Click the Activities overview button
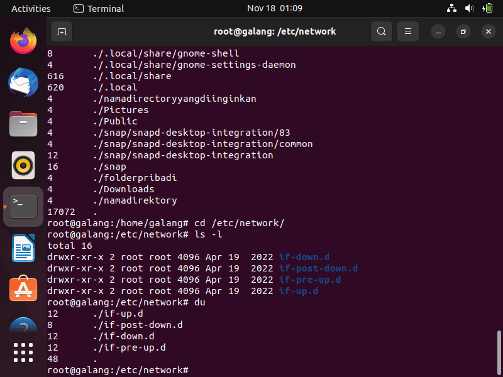 pyautogui.click(x=31, y=8)
